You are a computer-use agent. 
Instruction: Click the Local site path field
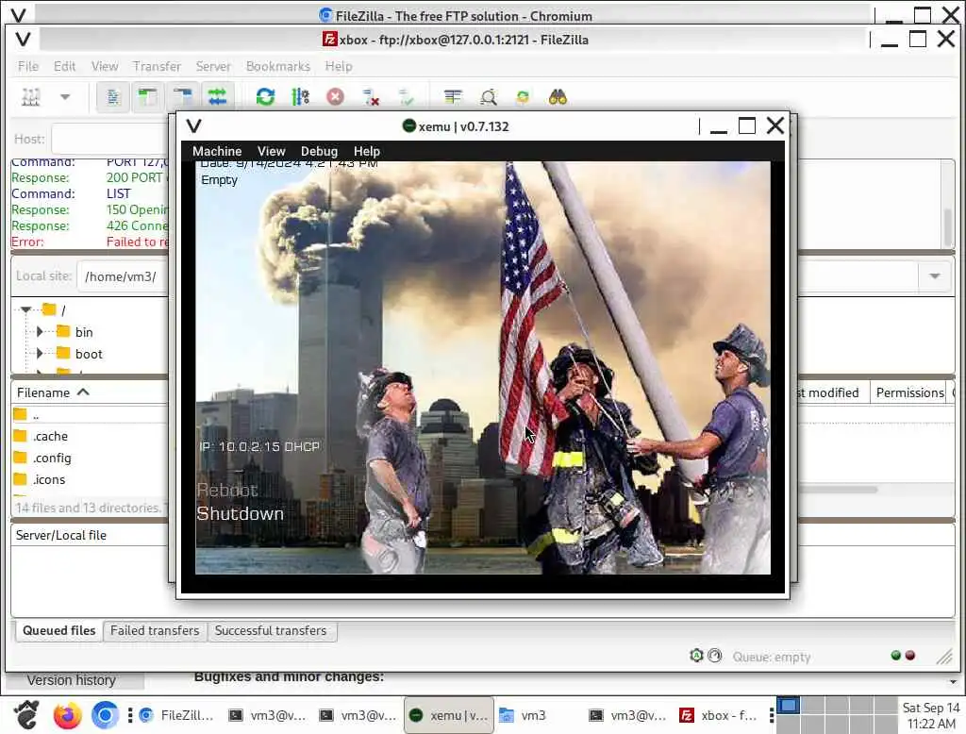click(123, 276)
